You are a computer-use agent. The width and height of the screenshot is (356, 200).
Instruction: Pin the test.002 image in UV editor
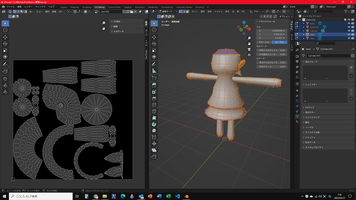point(140,12)
